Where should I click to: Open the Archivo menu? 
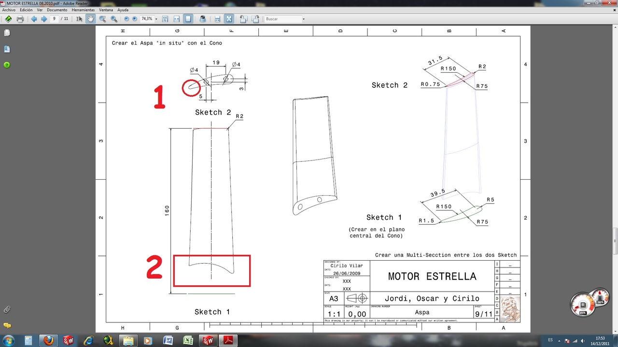click(x=9, y=10)
